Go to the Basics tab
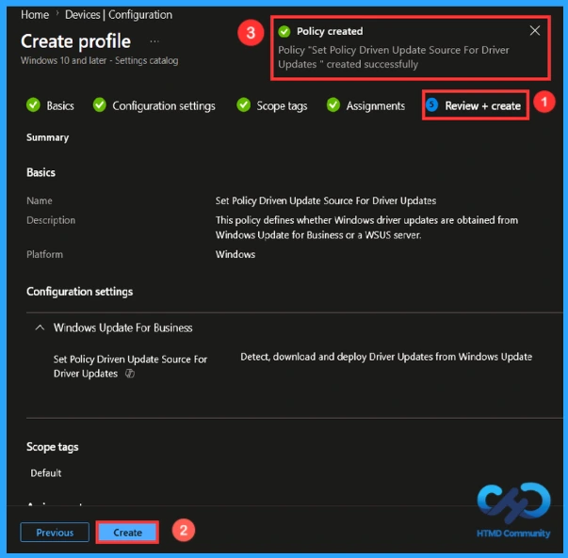Viewport: 568px width, 558px height. tap(60, 105)
